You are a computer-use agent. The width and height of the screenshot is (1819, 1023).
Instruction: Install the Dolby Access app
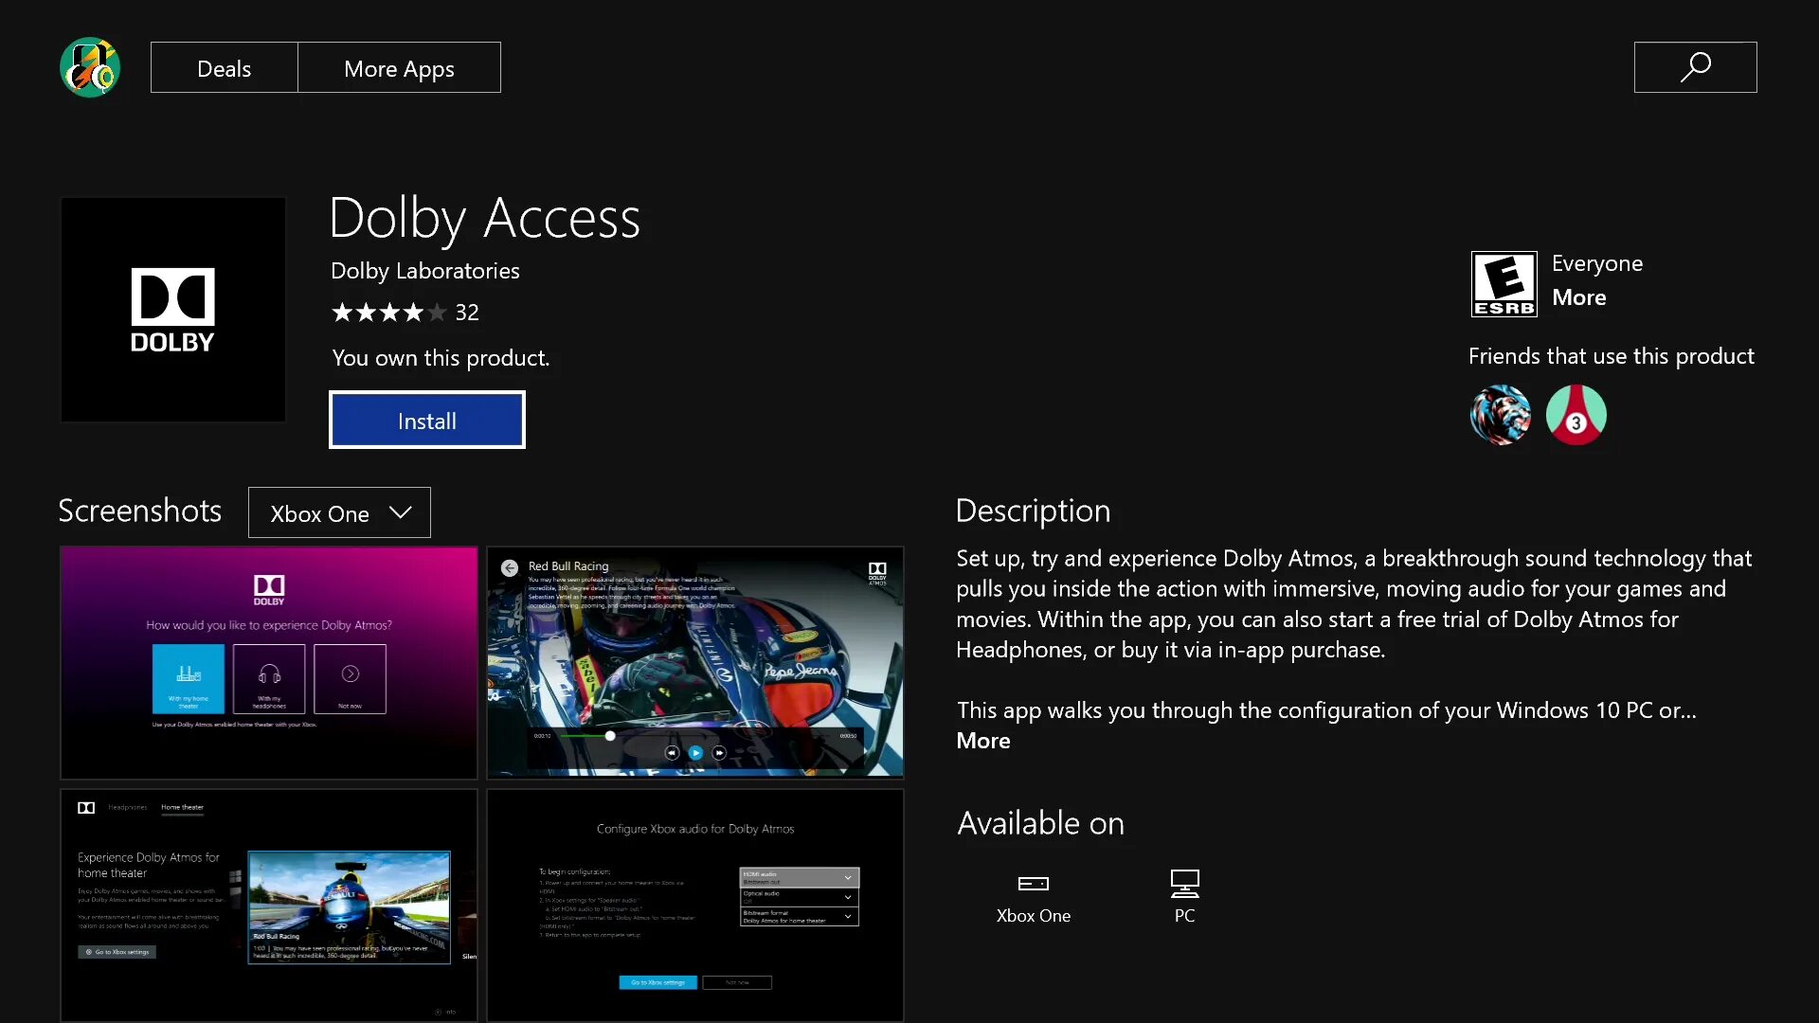[426, 421]
